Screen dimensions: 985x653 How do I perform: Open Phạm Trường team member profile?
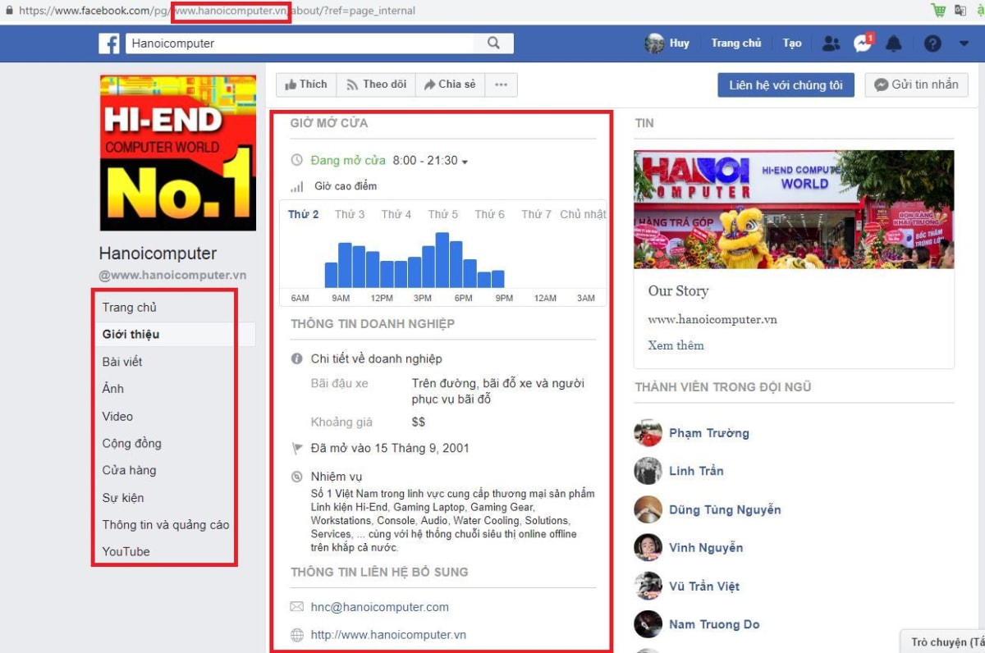[x=709, y=433]
